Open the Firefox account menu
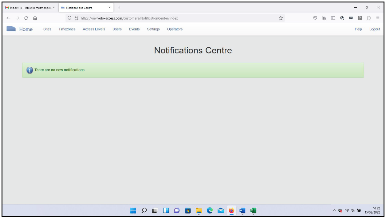This screenshot has height=219, width=386. pos(368,18)
